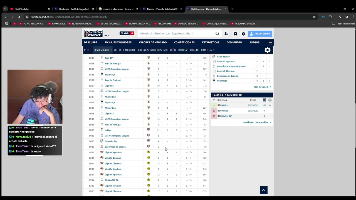Viewport: 356px width, 200px height.
Task: Click the Copa del Rey trophy icon in 14/15 row
Action: (x=102, y=141)
